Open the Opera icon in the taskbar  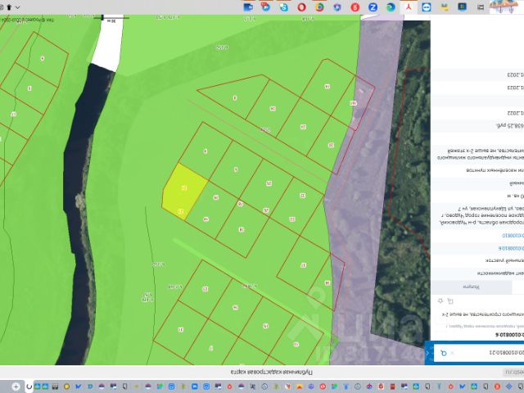302,7
